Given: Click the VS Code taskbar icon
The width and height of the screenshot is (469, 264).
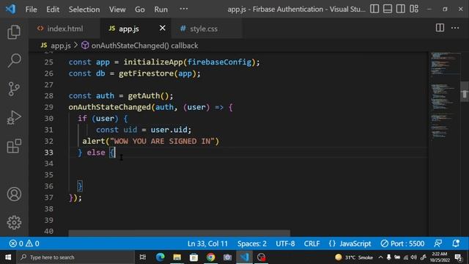Looking at the screenshot, I should point(244,257).
